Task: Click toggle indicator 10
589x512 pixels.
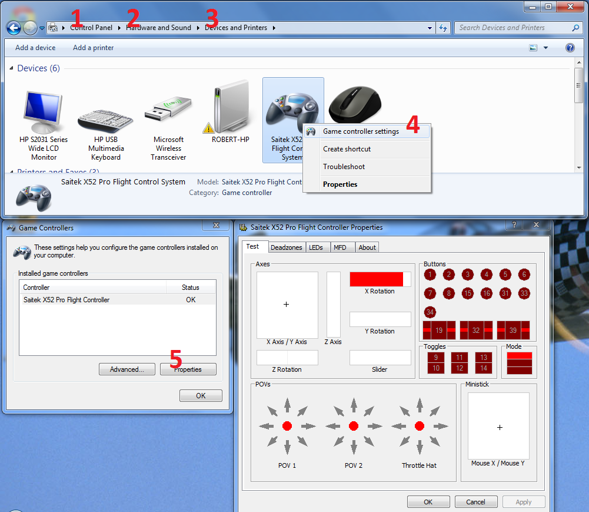Action: point(436,368)
